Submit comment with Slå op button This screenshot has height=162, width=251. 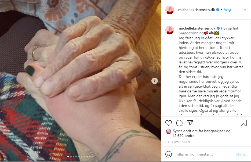pyautogui.click(x=241, y=154)
